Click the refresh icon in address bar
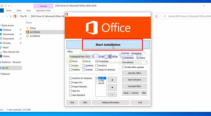Image resolution: width=211 pixels, height=116 pixels. tap(156, 16)
